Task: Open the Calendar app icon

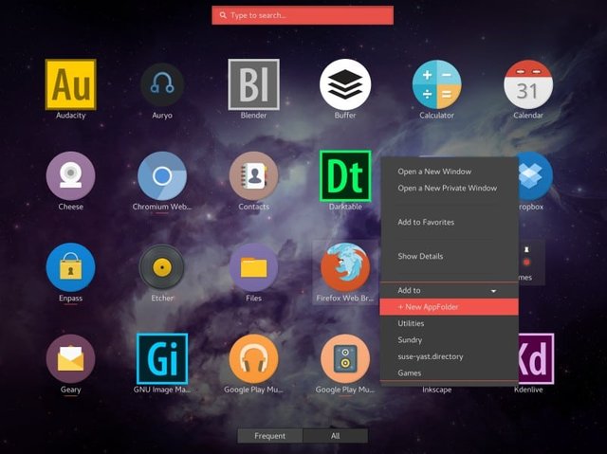Action: coord(528,84)
